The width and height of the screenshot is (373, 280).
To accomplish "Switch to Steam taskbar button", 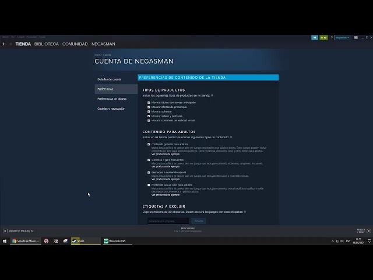I will coord(86,241).
